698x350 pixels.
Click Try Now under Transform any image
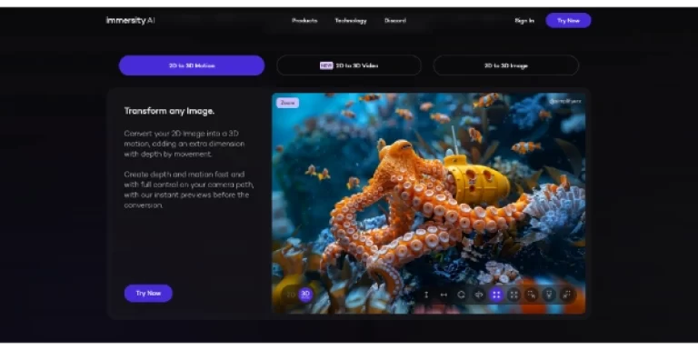coord(148,294)
